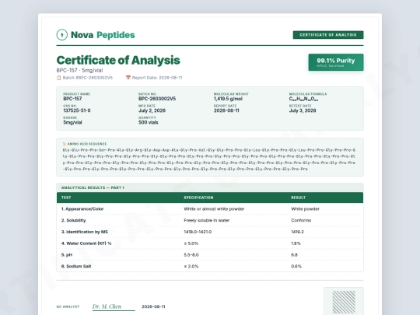Click the calendar icon beside Report Date
This screenshot has height=315, width=420.
(128, 78)
